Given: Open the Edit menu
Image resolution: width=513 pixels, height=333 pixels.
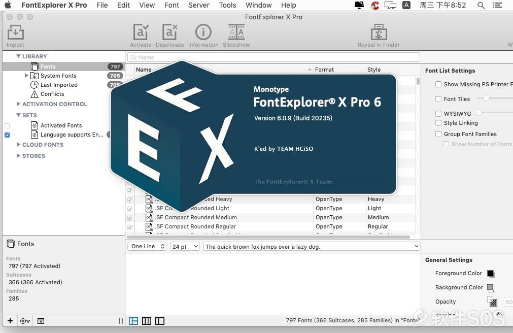Looking at the screenshot, I should pyautogui.click(x=123, y=5).
